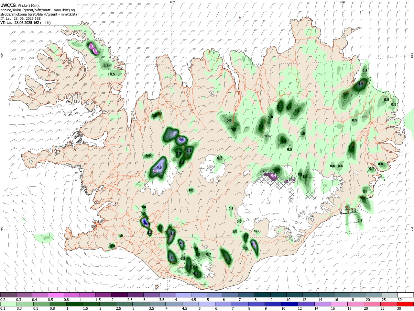Click the 4.2 precipitation value on the map

pyautogui.click(x=170, y=258)
